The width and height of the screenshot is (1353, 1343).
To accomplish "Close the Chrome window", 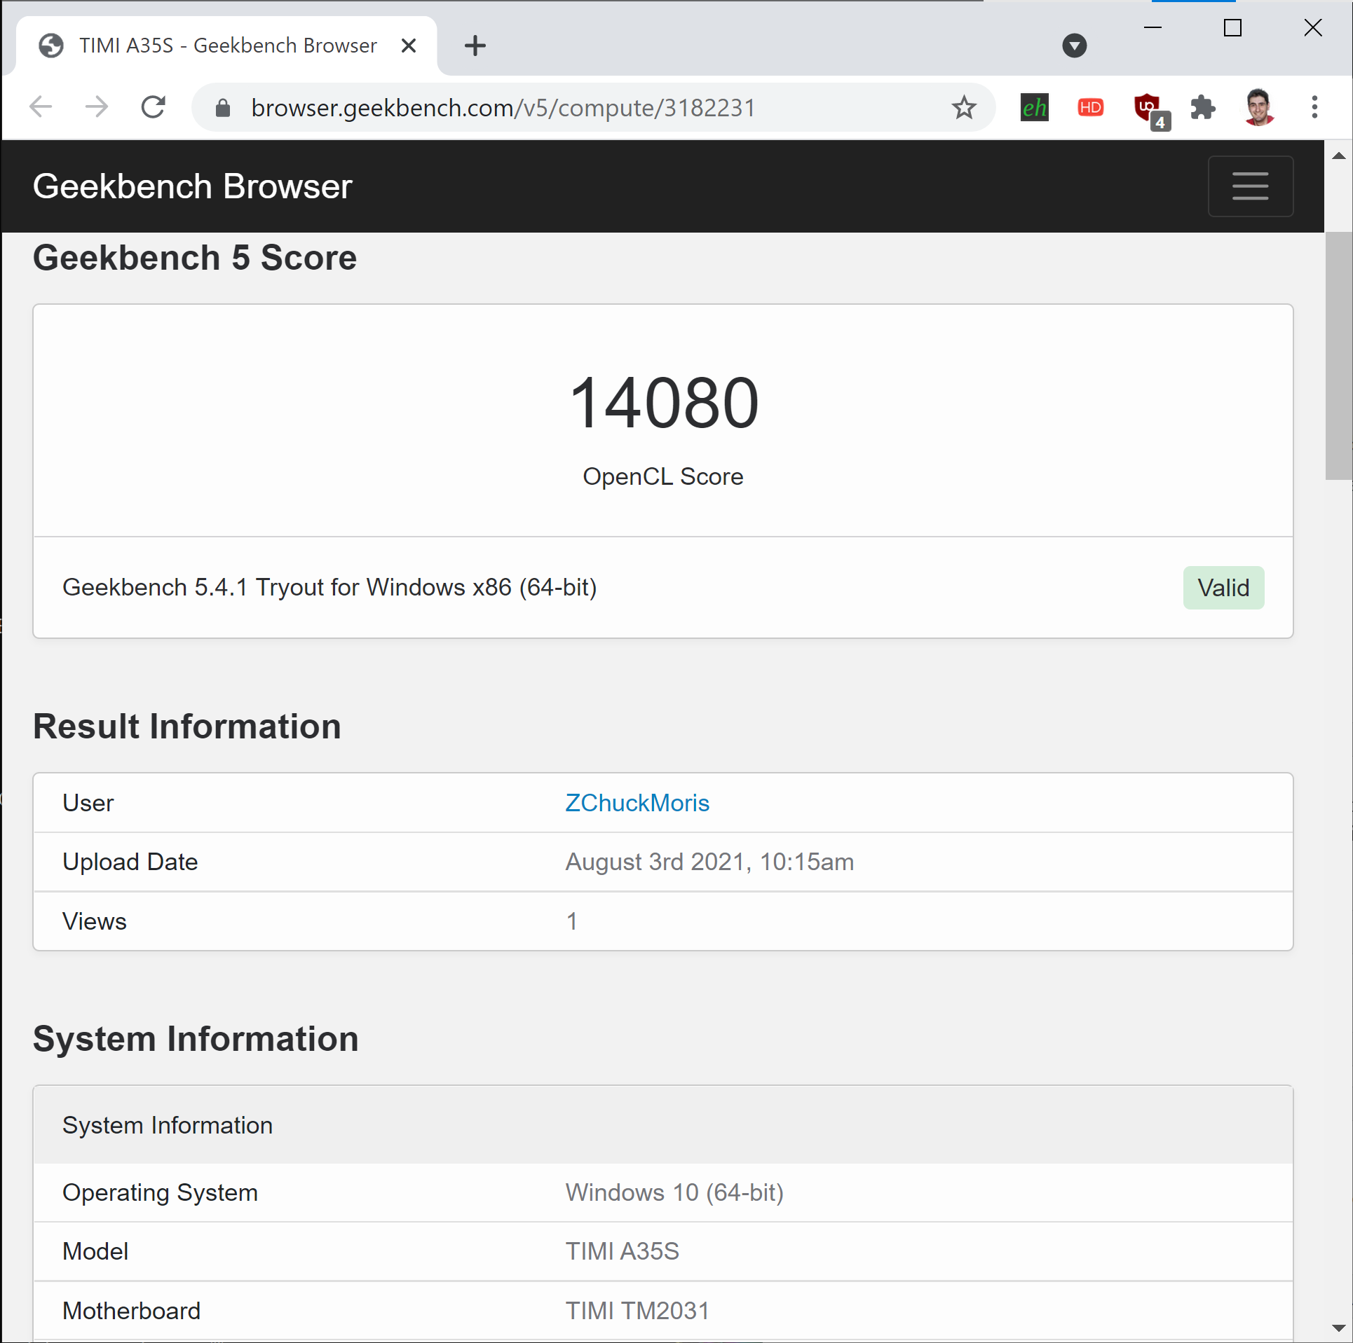I will 1312,28.
